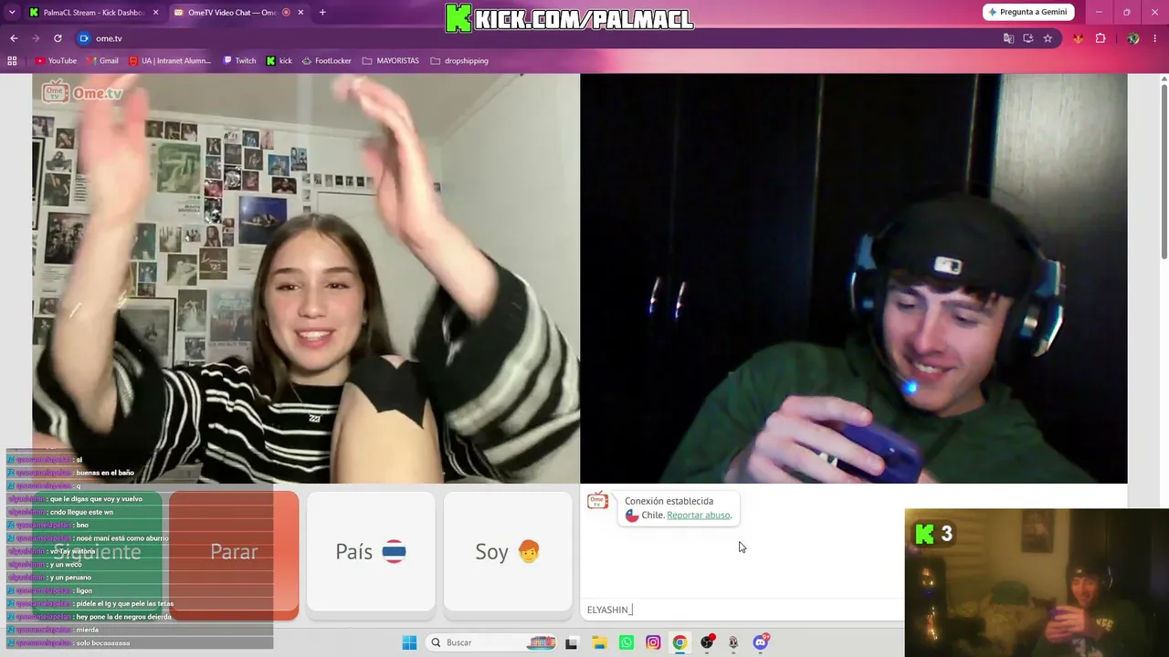Expand the MAYORISTAS bookmark folder

tap(391, 61)
